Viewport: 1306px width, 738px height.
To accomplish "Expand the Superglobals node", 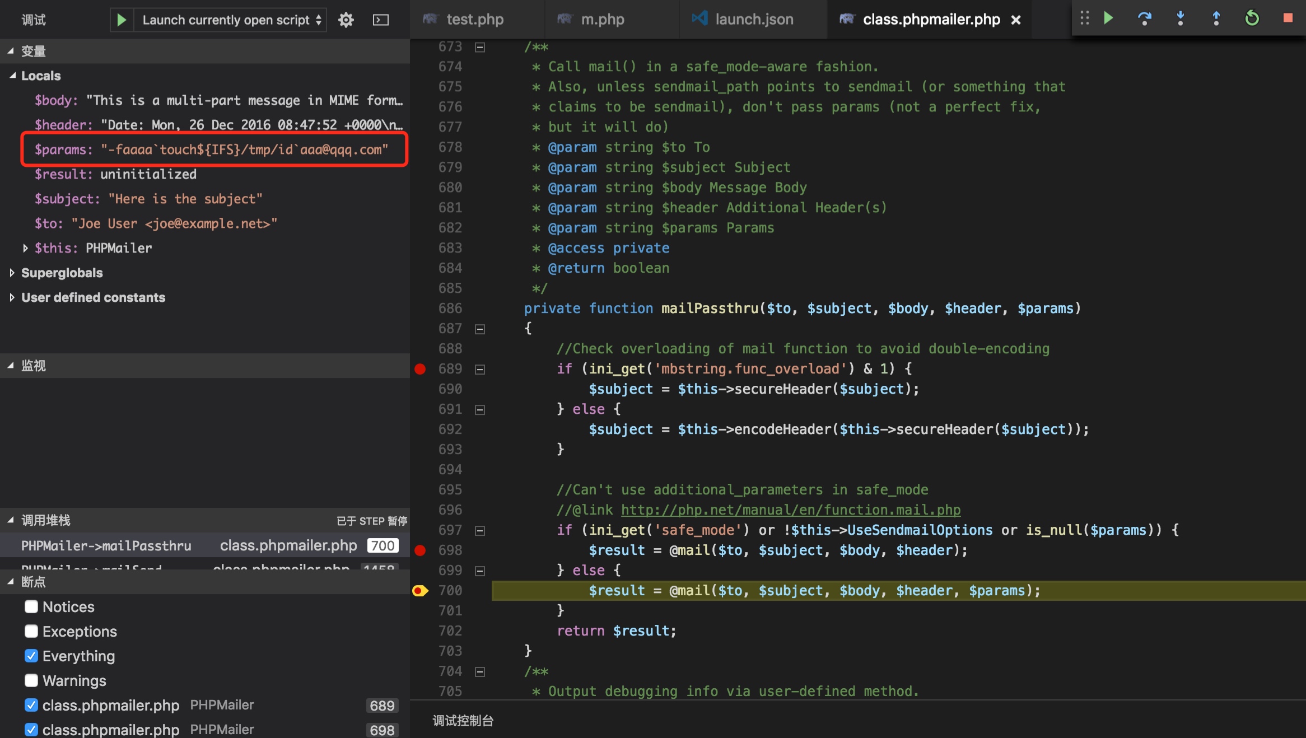I will [x=12, y=273].
